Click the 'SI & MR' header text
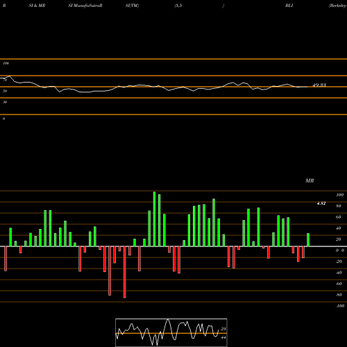347x347 pixels. point(37,6)
